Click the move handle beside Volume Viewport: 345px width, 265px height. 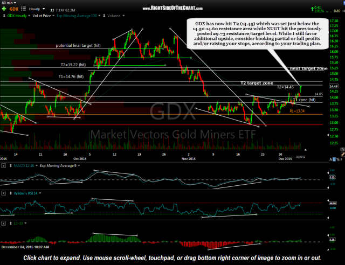point(104,16)
